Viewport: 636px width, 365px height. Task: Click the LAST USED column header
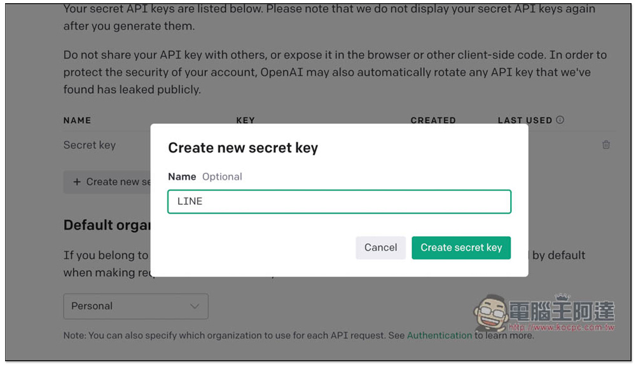525,120
